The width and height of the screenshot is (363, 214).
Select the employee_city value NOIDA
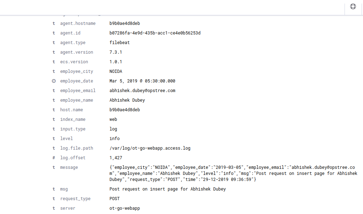click(x=115, y=71)
